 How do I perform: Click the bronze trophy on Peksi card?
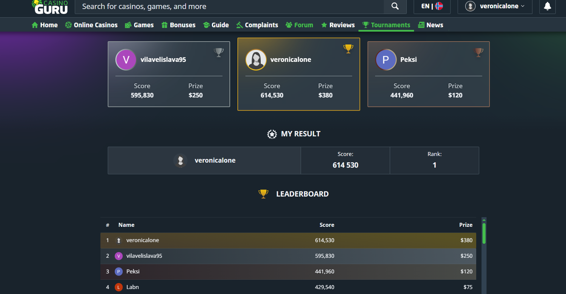pos(478,52)
